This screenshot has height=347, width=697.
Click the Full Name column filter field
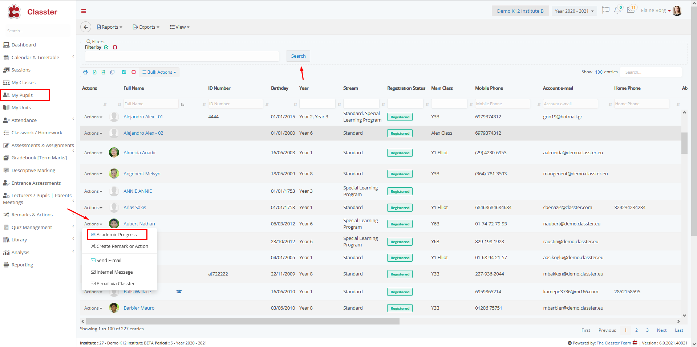pyautogui.click(x=151, y=104)
